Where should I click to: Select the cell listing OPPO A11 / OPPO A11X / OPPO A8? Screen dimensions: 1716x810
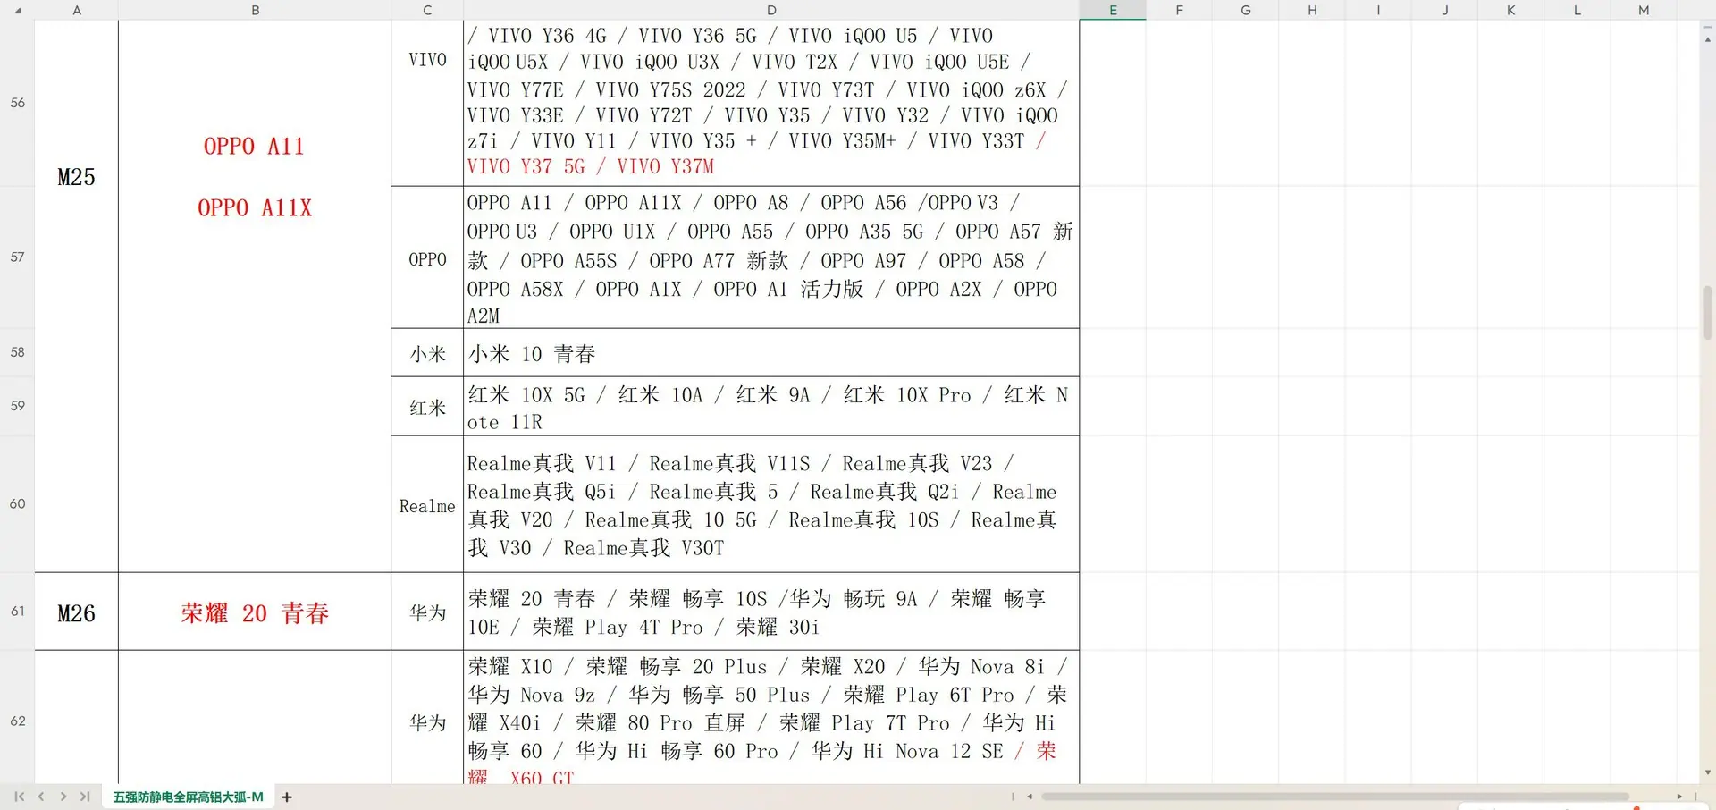pos(771,257)
